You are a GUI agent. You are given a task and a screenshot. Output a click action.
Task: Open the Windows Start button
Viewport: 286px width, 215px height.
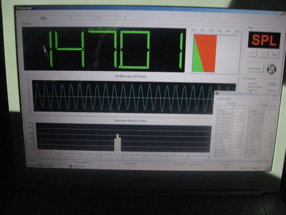point(31,165)
